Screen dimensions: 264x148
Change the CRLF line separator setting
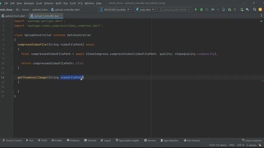tap(232, 145)
